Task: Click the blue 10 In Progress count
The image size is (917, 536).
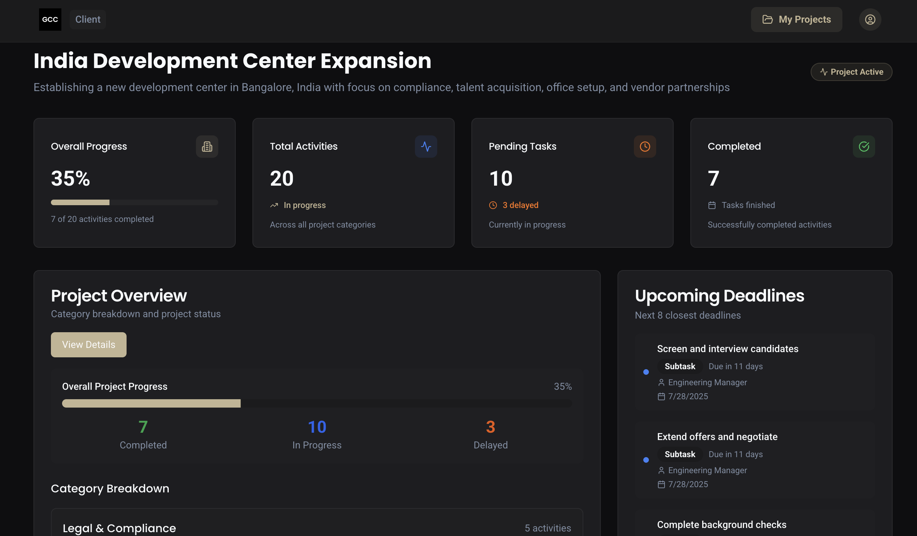Action: coord(317,427)
